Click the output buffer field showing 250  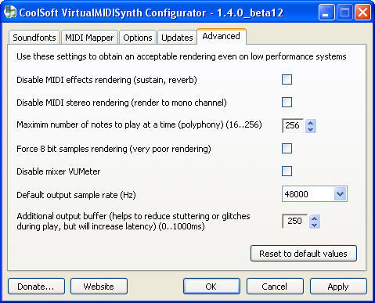tap(295, 221)
